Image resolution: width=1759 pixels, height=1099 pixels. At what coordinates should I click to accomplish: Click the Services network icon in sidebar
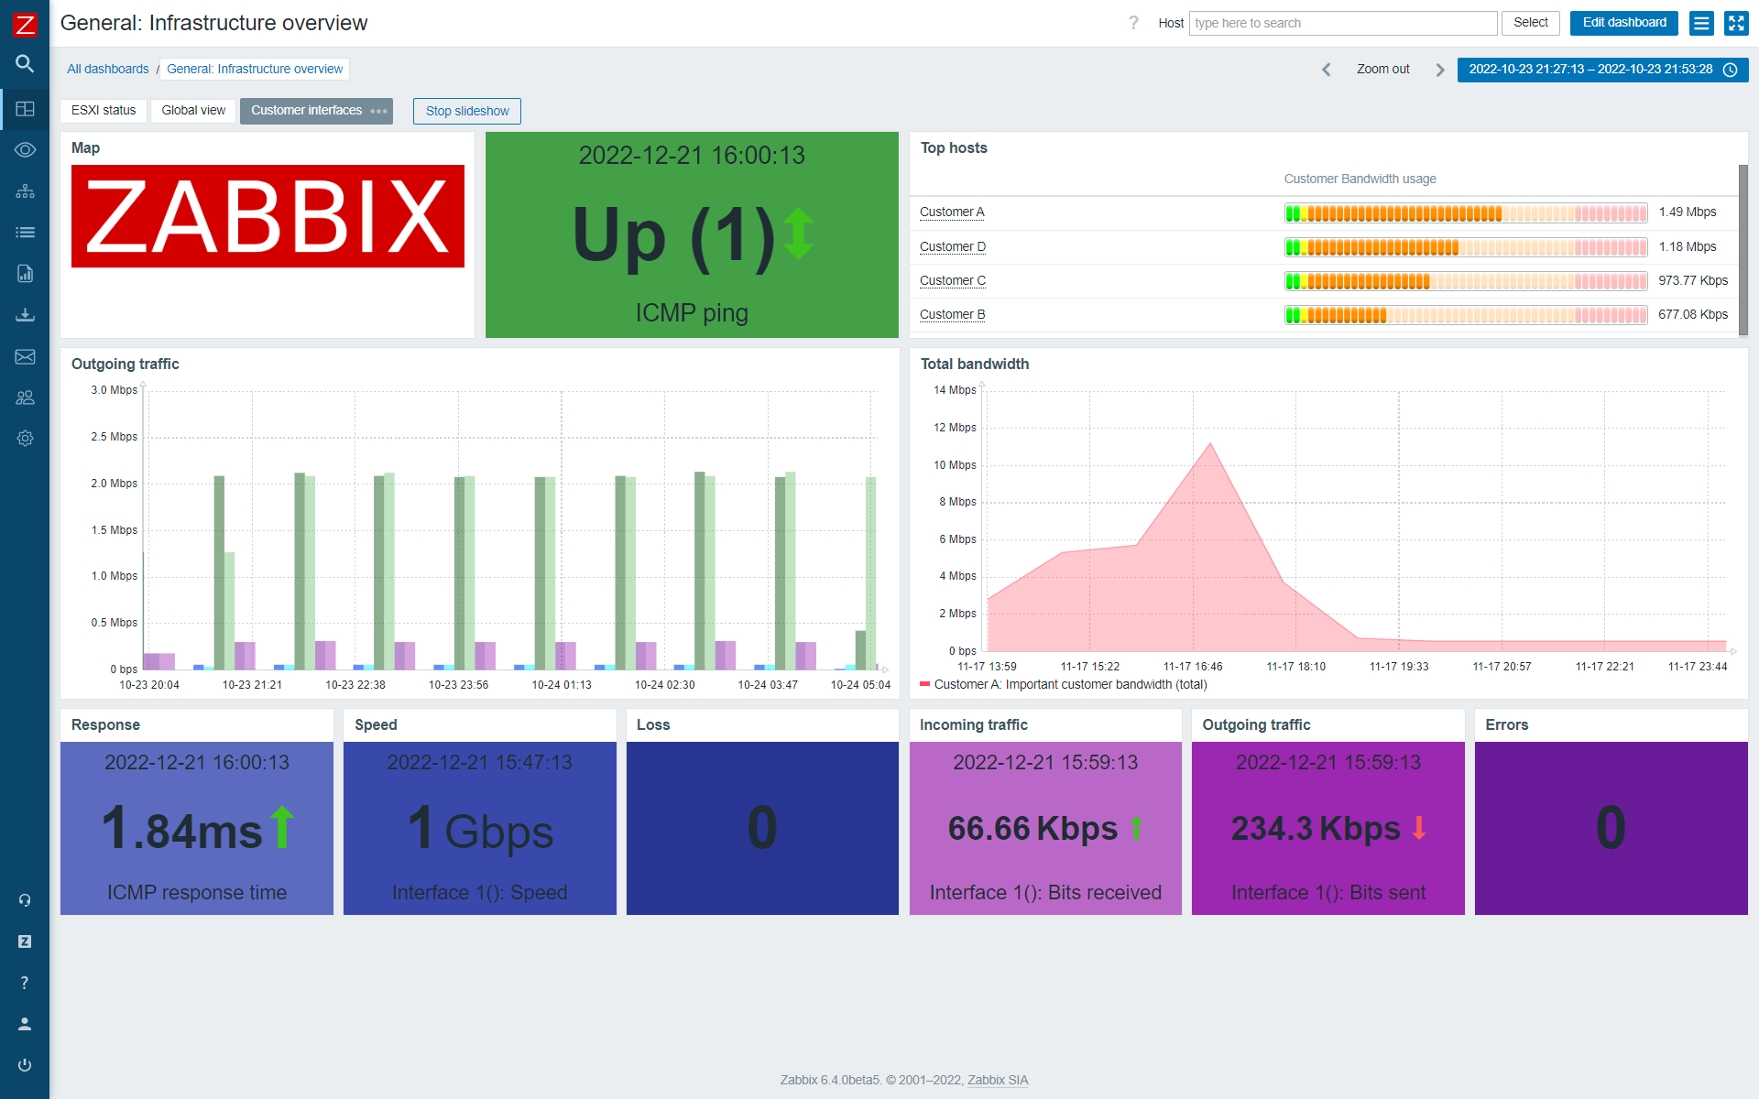click(25, 190)
